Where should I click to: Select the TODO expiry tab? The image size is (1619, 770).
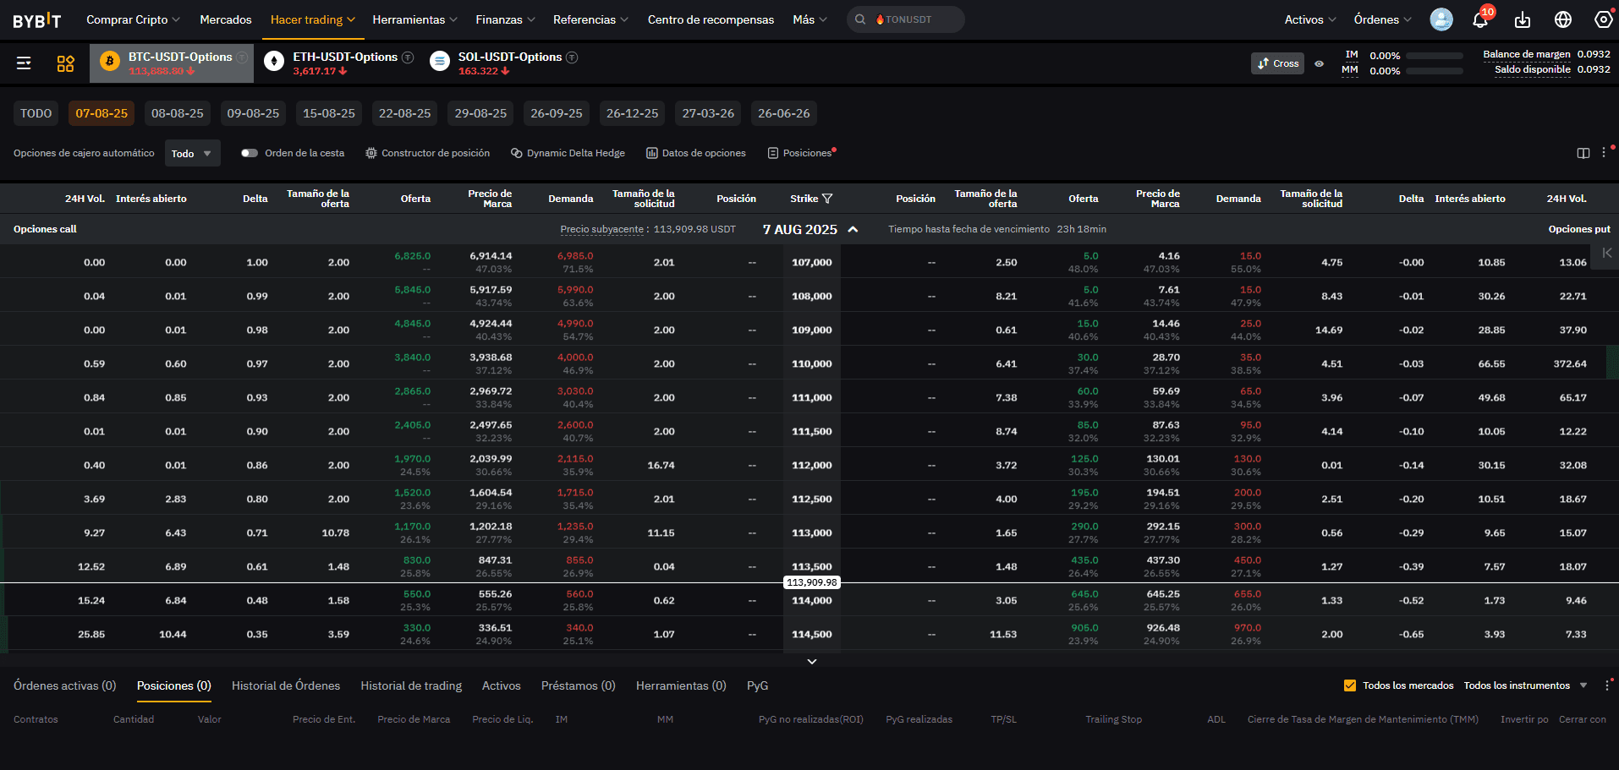click(x=36, y=113)
